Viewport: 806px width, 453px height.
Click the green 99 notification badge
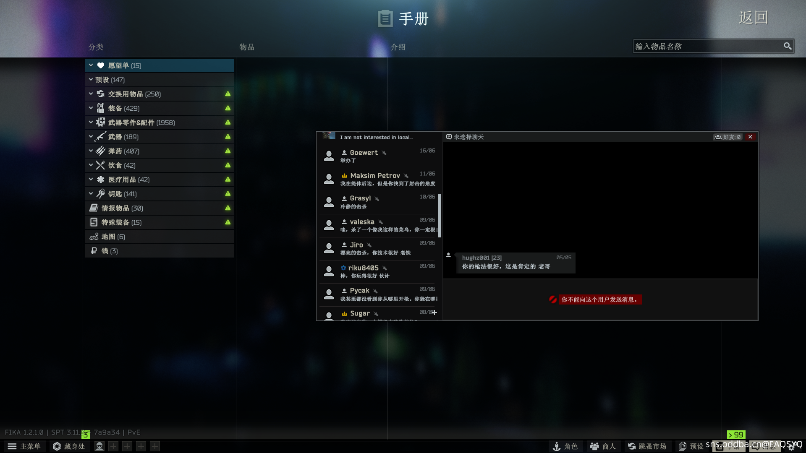pyautogui.click(x=736, y=435)
